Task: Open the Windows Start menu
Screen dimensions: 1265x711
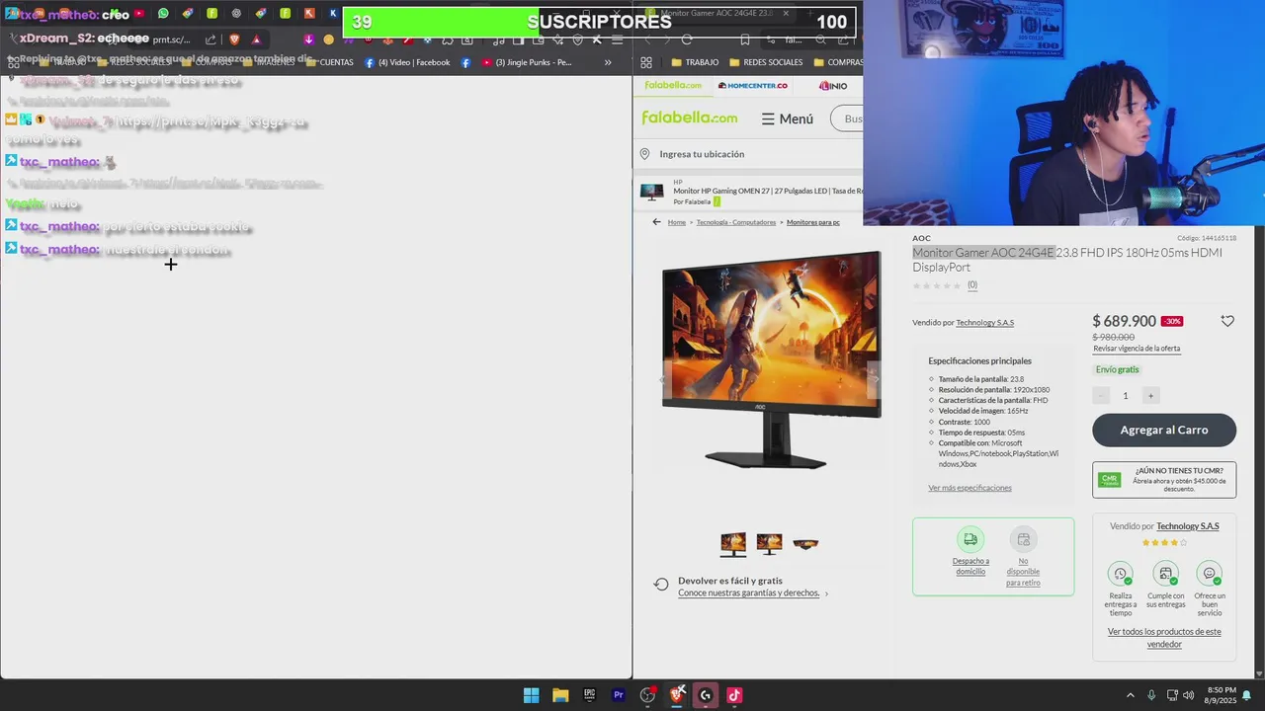Action: click(531, 695)
